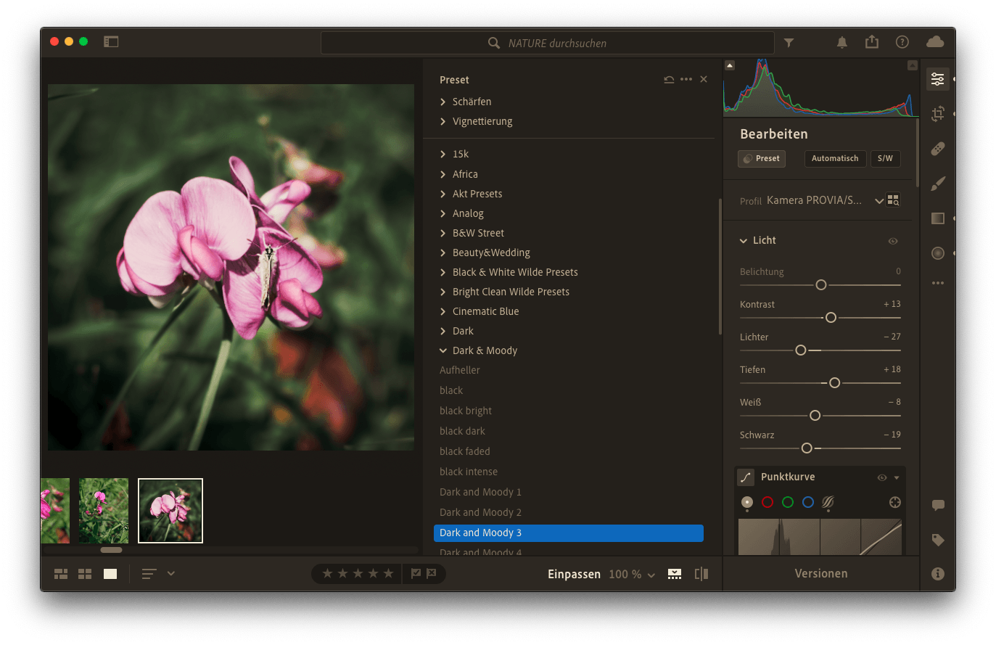
Task: Open the Crop and Rotate tool
Action: (x=938, y=114)
